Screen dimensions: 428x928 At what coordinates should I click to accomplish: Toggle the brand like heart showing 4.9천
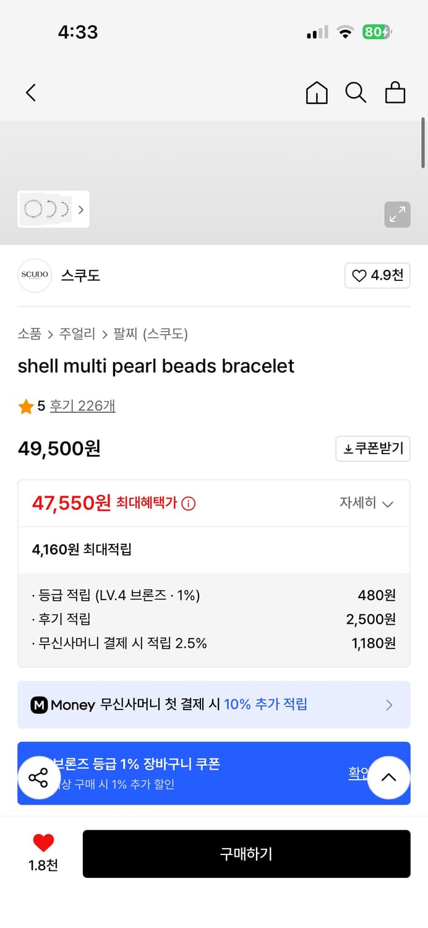click(x=377, y=275)
